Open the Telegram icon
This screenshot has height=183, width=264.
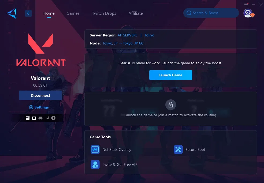pyautogui.click(x=53, y=118)
